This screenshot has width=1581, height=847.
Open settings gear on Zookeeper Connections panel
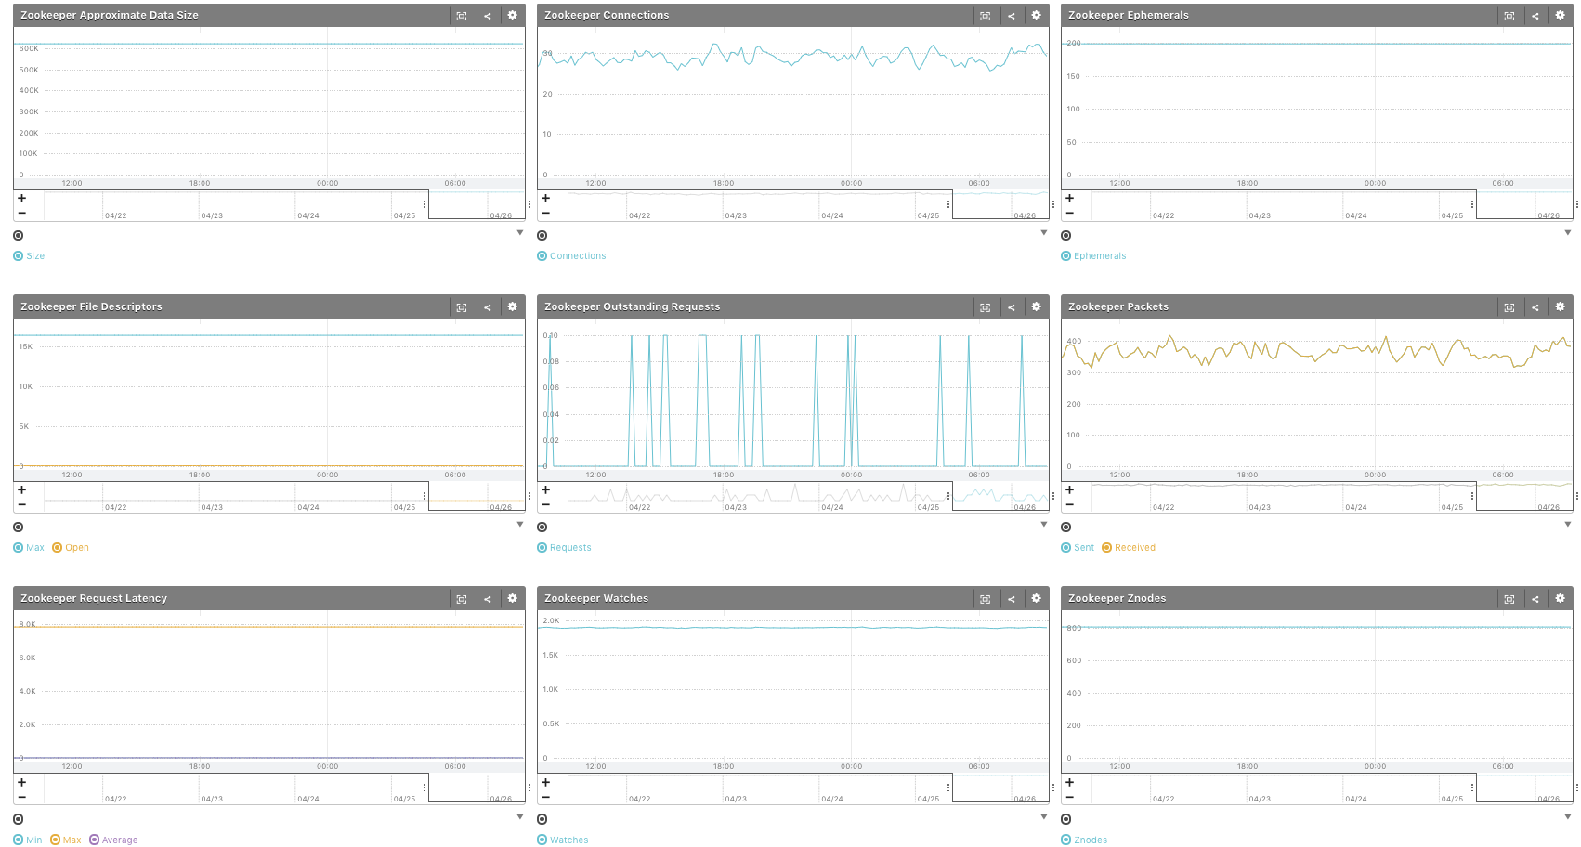click(1036, 15)
